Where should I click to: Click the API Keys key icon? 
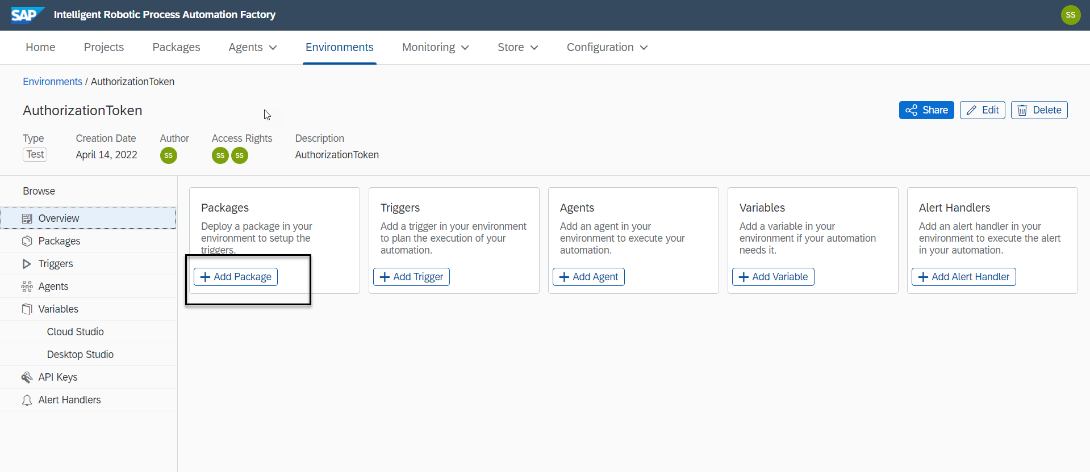pyautogui.click(x=27, y=377)
